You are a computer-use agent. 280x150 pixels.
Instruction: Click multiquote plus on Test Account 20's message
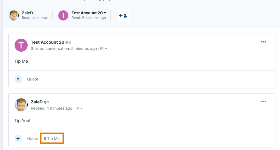click(x=18, y=79)
